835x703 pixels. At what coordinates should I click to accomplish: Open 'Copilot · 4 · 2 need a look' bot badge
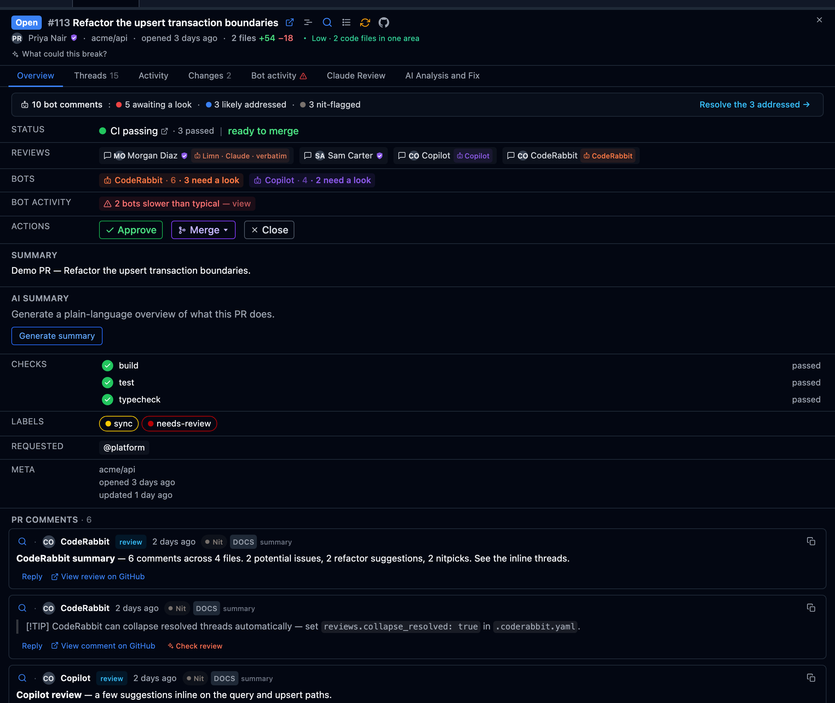point(312,180)
